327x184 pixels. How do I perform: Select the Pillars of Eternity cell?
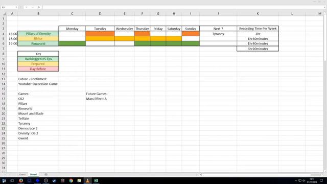pos(38,34)
